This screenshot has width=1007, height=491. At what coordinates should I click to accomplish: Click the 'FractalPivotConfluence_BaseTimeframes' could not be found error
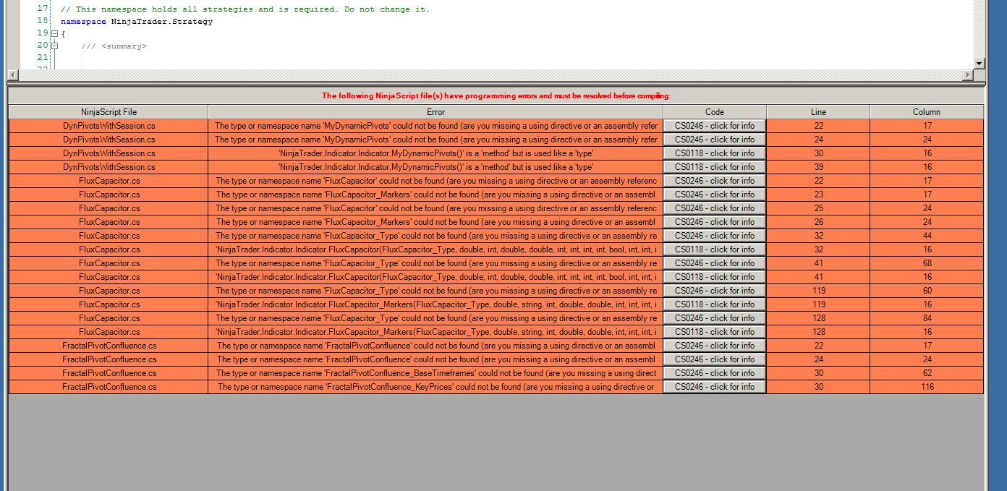click(x=435, y=373)
